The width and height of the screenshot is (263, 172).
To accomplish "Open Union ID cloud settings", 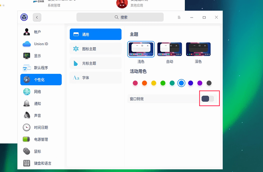I will click(41, 44).
